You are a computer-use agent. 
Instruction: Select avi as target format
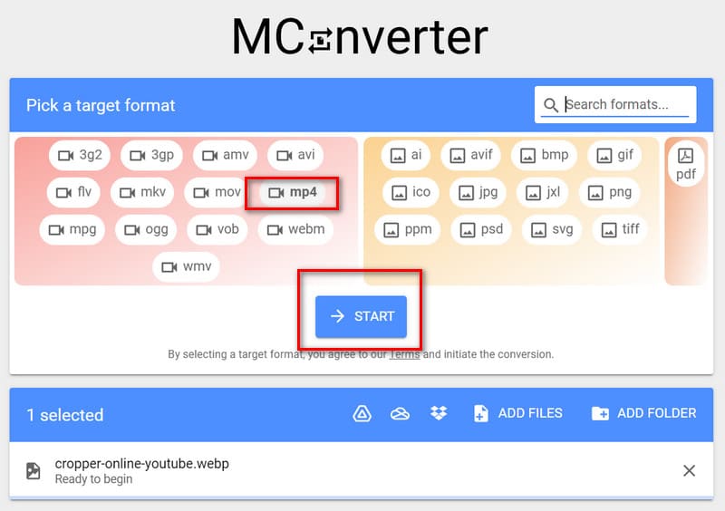click(295, 155)
